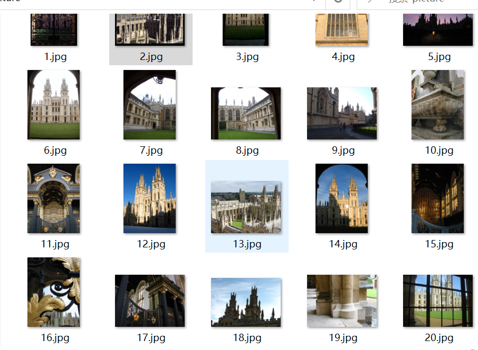Select the 19.jpg thumbnail image
The height and width of the screenshot is (350, 478).
tap(342, 301)
